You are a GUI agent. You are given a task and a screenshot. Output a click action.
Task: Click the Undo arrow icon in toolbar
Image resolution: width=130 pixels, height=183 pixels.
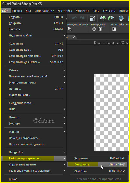click(x=74, y=18)
